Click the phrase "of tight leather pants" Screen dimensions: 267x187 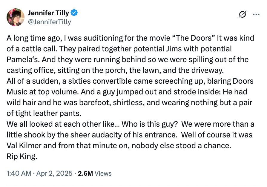(44, 114)
